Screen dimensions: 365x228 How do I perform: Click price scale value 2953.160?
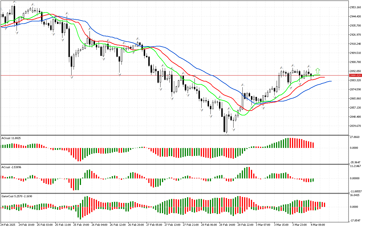click(x=356, y=7)
